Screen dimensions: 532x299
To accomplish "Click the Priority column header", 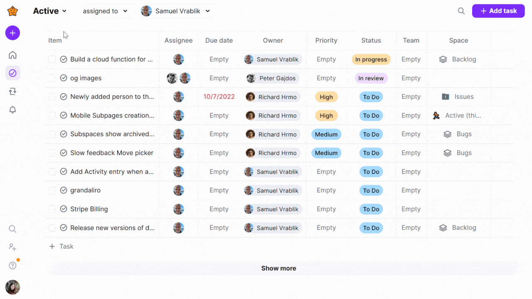I will pyautogui.click(x=326, y=40).
